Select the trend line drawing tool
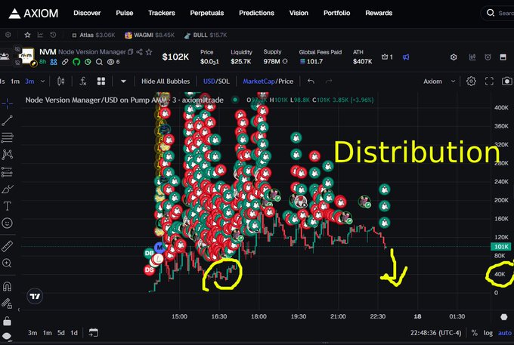Viewport: 514px width, 345px height. (8, 121)
